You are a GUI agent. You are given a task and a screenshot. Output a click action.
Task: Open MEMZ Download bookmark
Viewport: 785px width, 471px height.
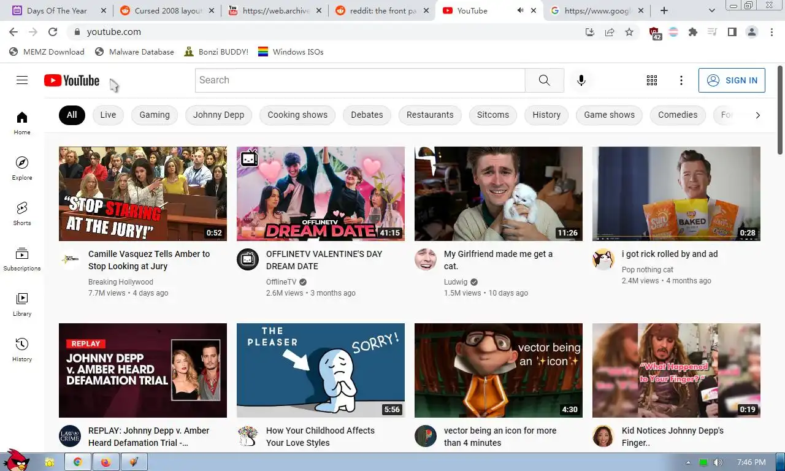[x=47, y=52]
